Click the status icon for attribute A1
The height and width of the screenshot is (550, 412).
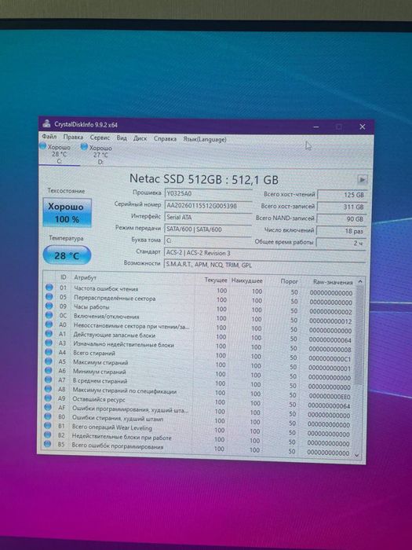tap(49, 334)
